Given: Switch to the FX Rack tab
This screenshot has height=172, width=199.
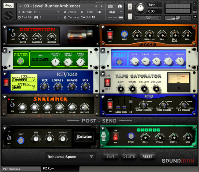Looking at the screenshot, I should point(60,169).
